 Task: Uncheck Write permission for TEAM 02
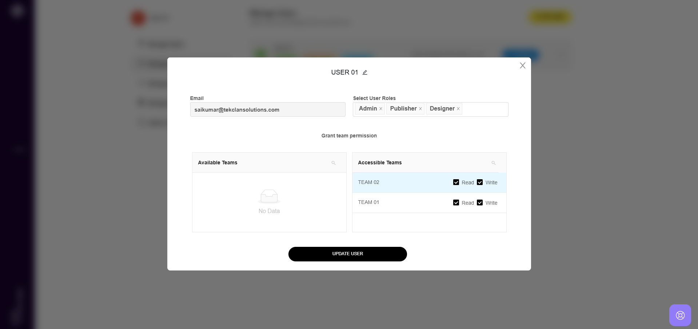click(480, 182)
